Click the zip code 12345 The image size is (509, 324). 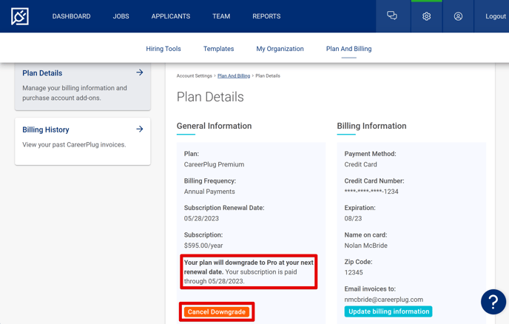pyautogui.click(x=354, y=272)
